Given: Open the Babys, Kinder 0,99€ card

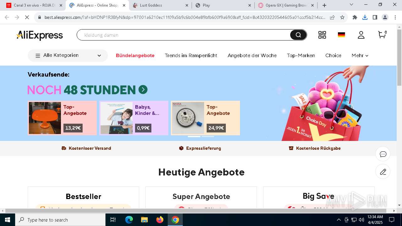Looking at the screenshot, I should (134, 118).
